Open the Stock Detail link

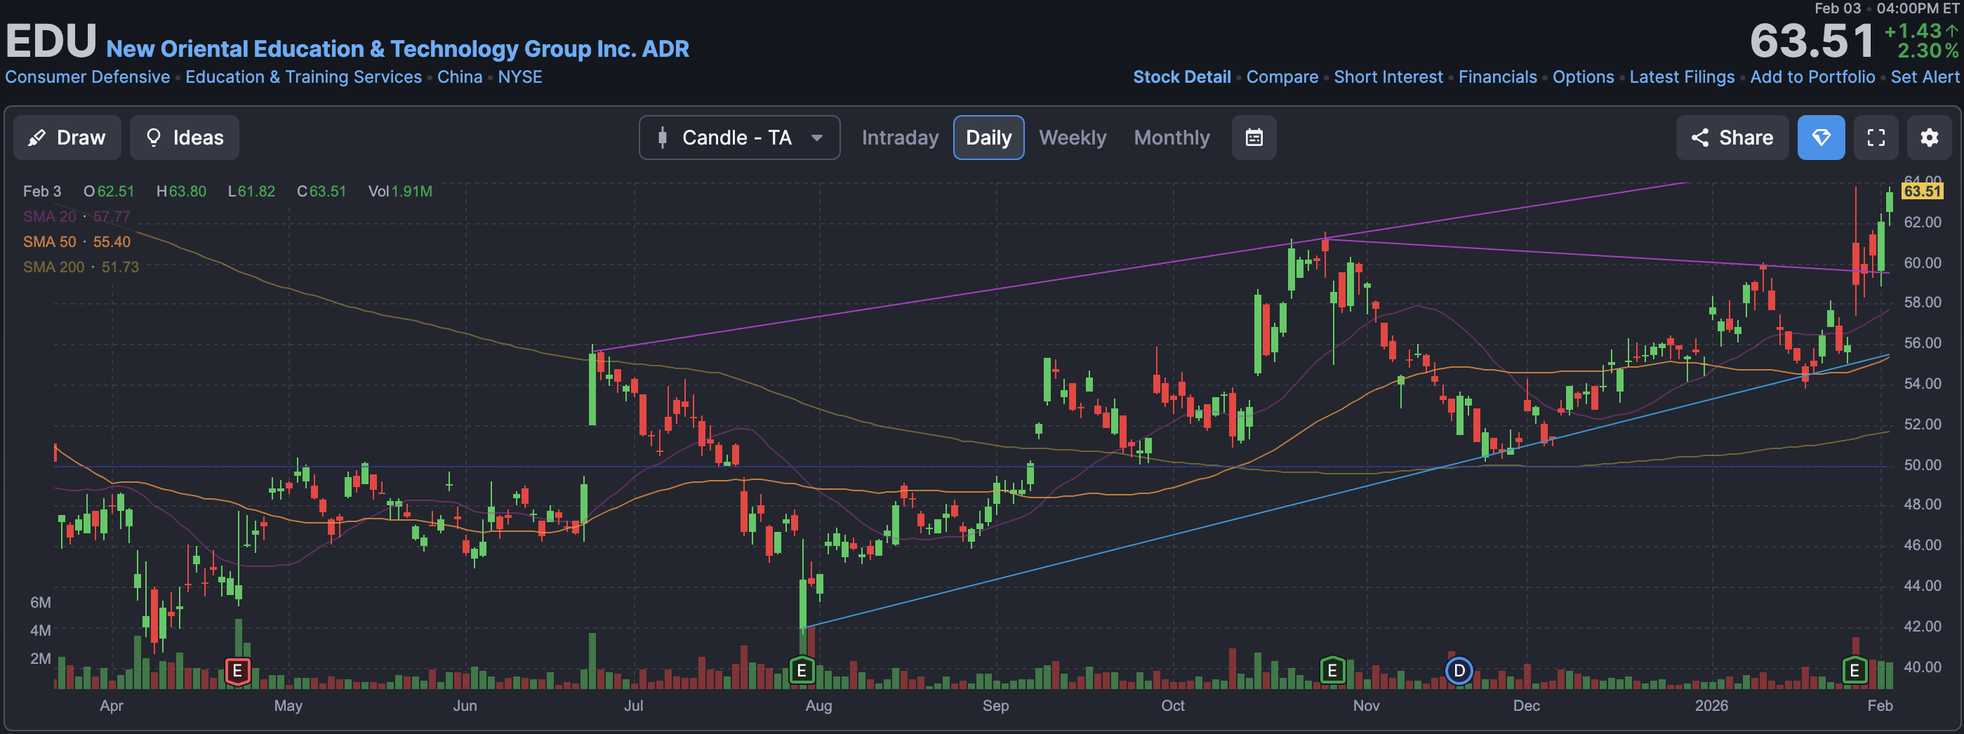click(x=1181, y=77)
